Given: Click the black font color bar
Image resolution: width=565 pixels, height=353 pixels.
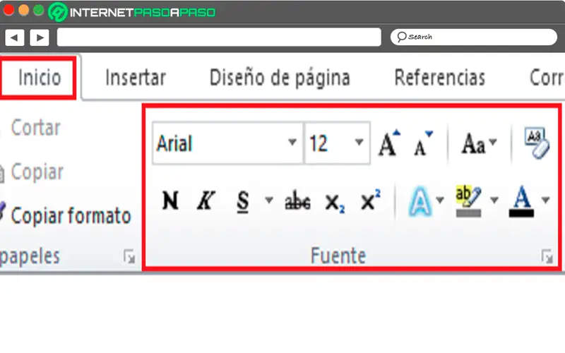Looking at the screenshot, I should [x=521, y=213].
